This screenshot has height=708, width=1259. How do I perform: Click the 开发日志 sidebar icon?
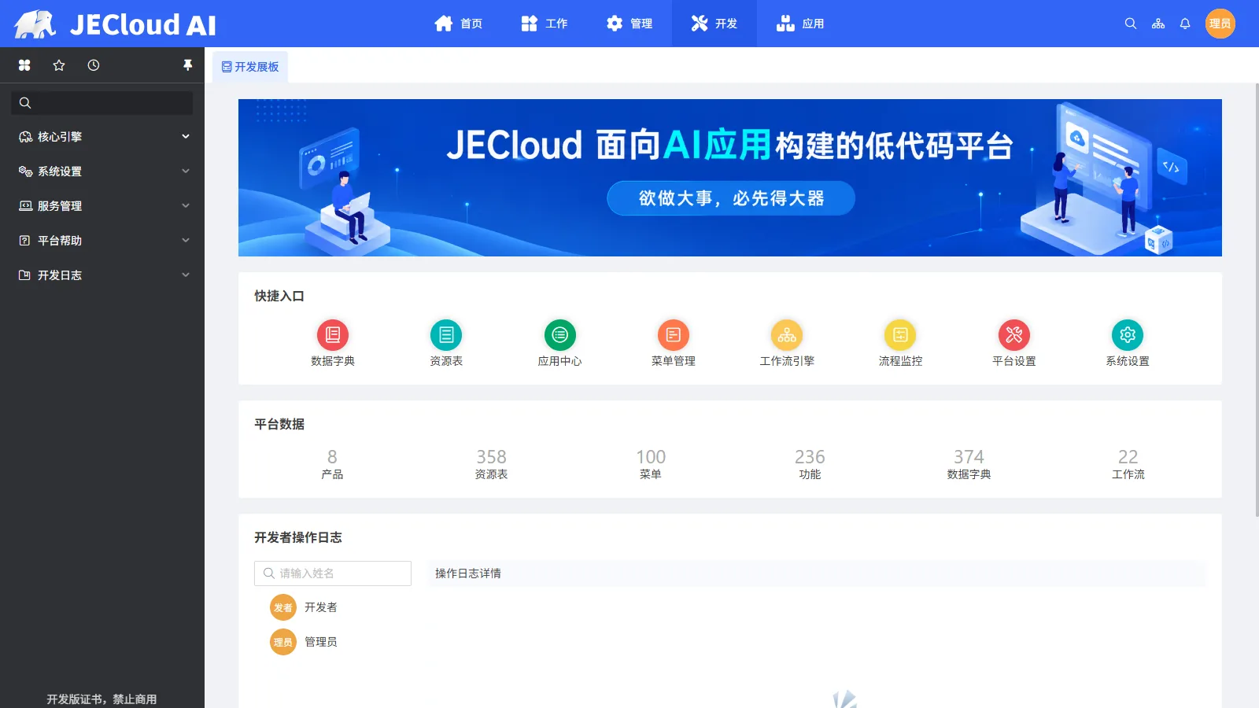tap(25, 275)
